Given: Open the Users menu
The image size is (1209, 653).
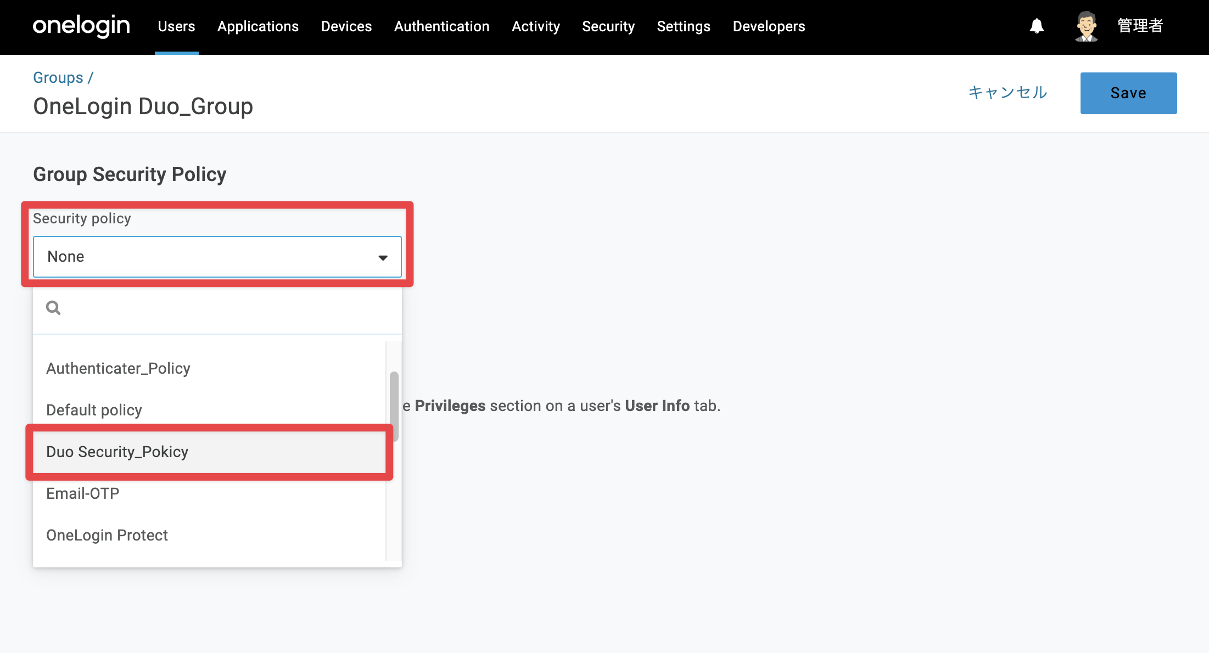Looking at the screenshot, I should pos(176,26).
